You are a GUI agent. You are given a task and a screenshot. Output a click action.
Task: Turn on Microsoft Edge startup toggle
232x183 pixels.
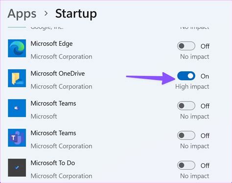(186, 46)
